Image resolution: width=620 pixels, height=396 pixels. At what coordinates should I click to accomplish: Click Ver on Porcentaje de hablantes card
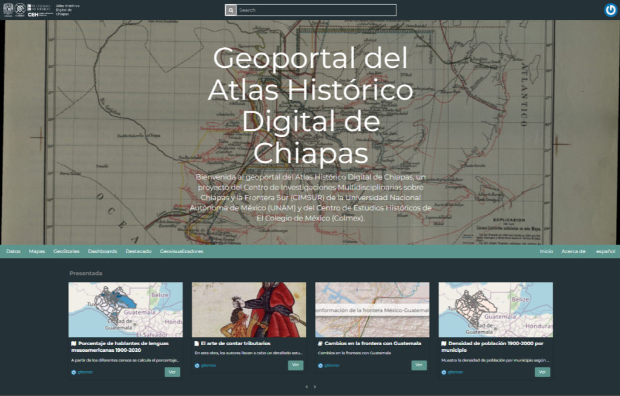coord(173,372)
